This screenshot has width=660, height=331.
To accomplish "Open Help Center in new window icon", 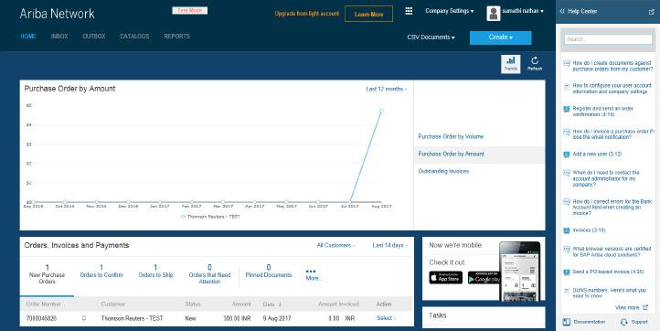I will pos(652,11).
